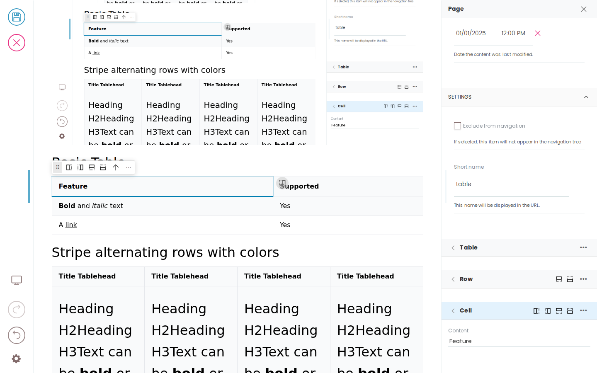597x373 pixels.
Task: Click the full-size 'Bold and italic text' table cell
Action: [163, 206]
